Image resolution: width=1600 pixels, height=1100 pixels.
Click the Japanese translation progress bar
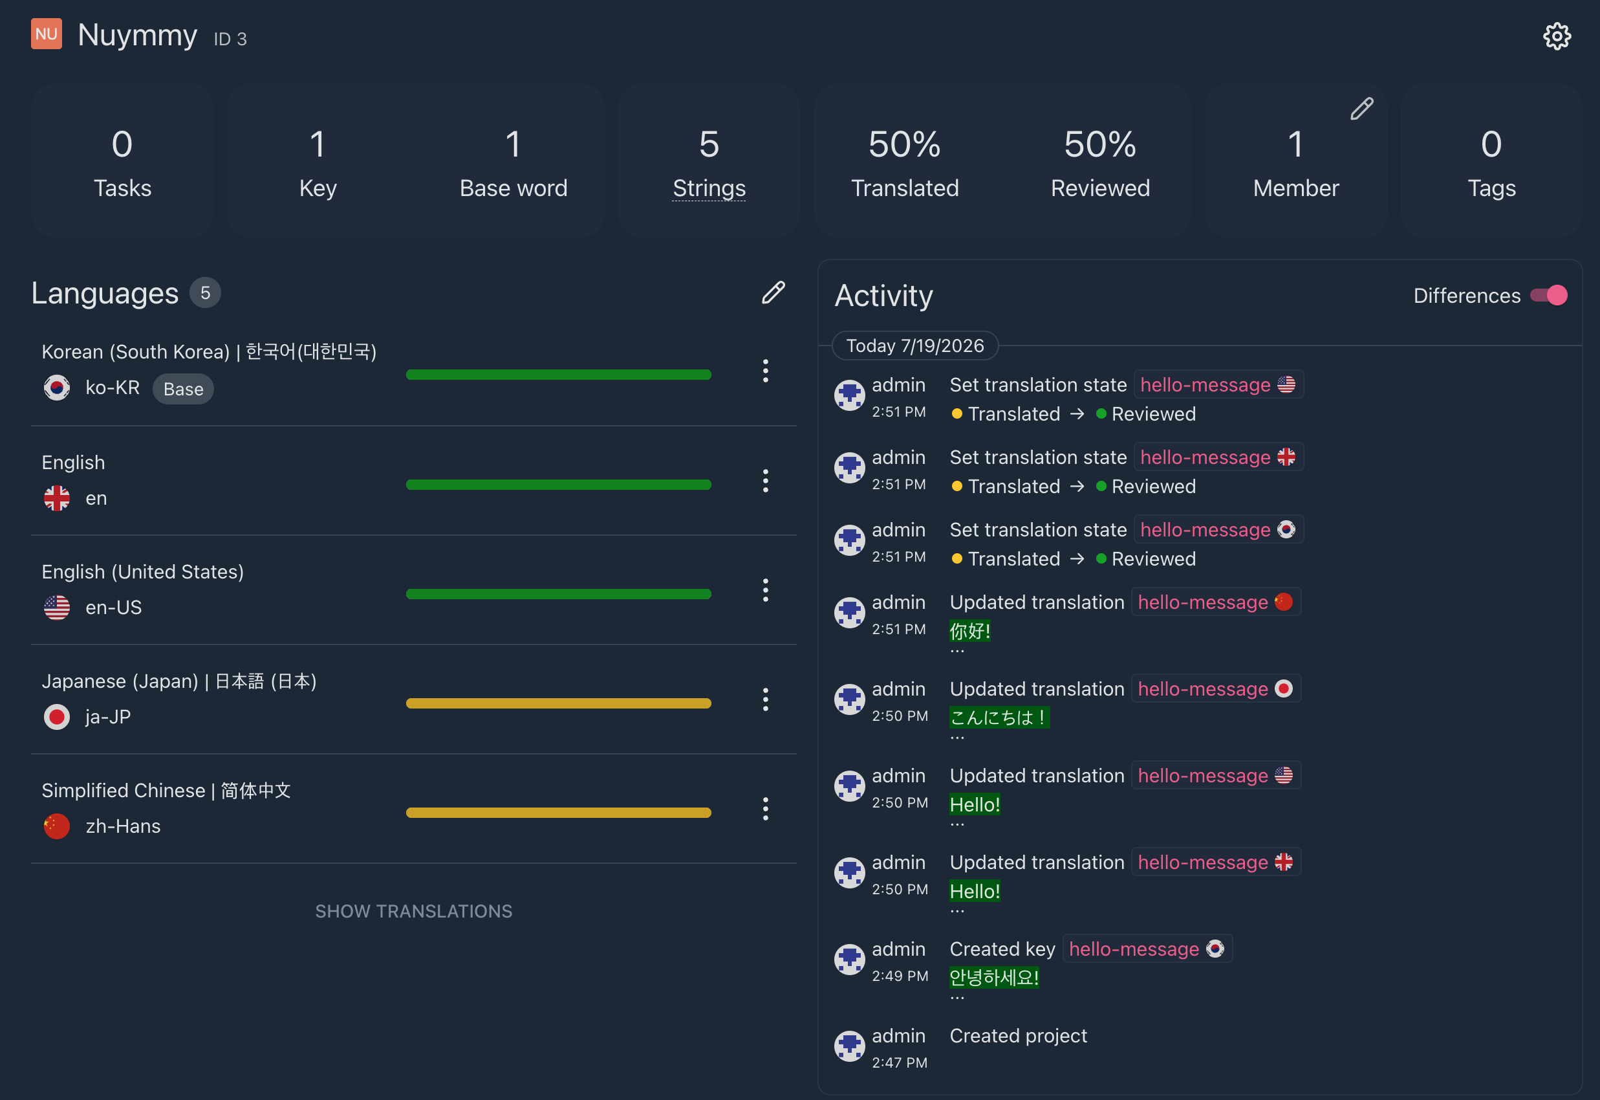(558, 703)
